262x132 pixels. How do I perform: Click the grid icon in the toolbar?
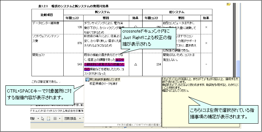(x=55, y=119)
